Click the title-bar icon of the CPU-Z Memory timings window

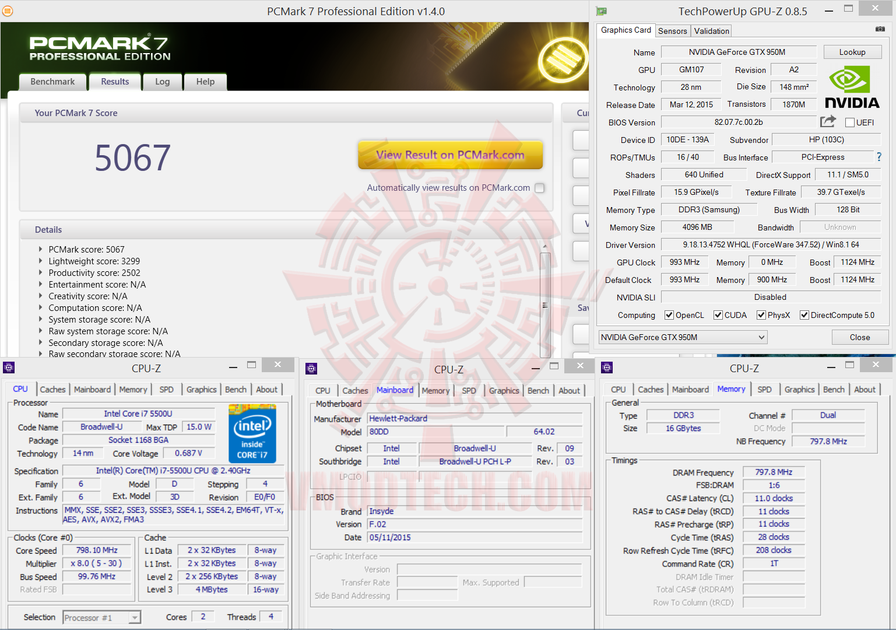pos(607,367)
